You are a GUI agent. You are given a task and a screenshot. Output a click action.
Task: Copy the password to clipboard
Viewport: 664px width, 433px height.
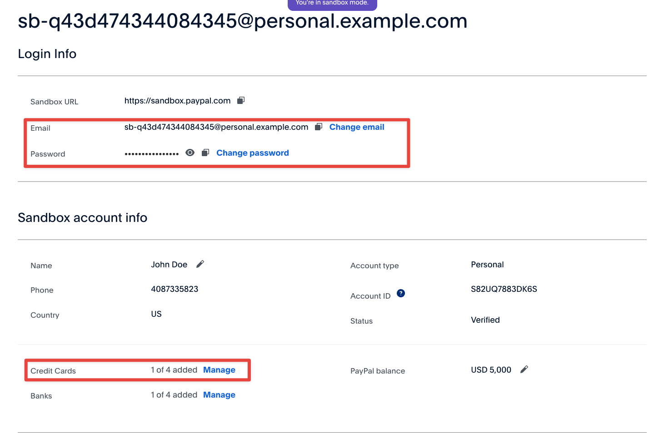[205, 153]
